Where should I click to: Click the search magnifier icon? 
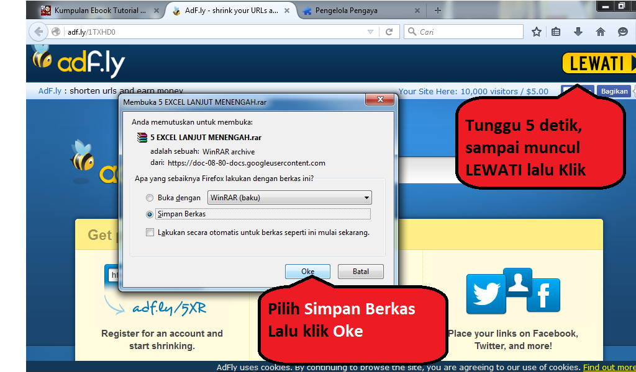[x=412, y=32]
